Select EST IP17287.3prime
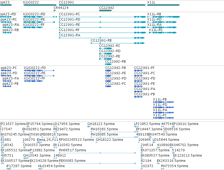 pos(9,169)
